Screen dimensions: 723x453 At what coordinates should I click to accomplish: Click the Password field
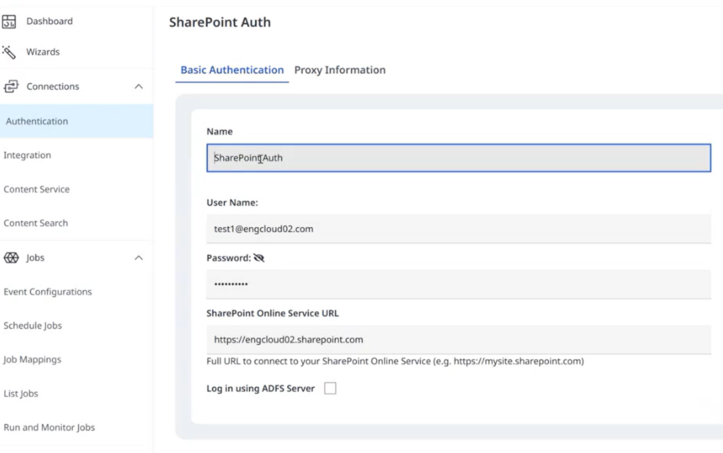(458, 284)
